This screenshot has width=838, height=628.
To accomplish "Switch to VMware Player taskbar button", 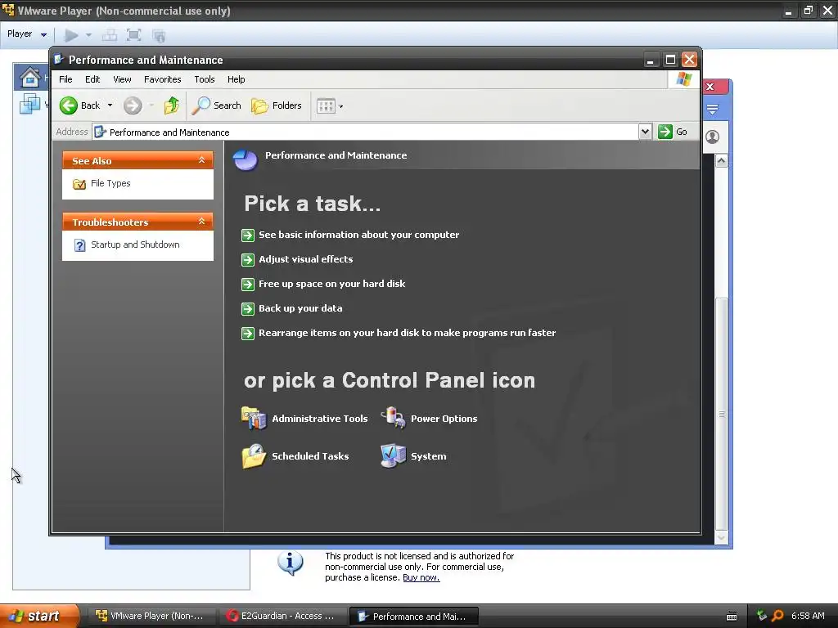I will tap(151, 616).
